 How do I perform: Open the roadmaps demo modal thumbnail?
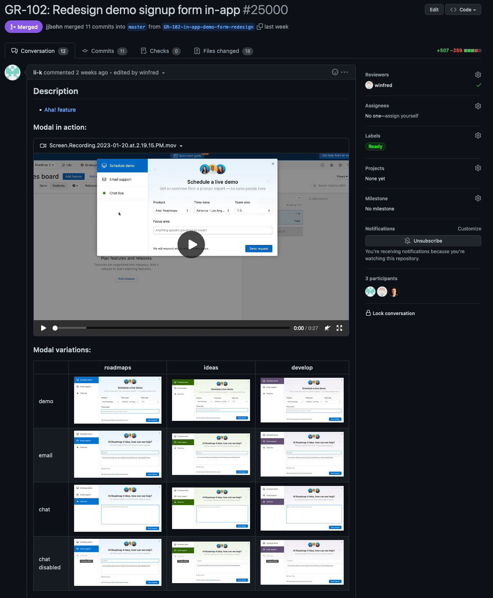pyautogui.click(x=118, y=400)
